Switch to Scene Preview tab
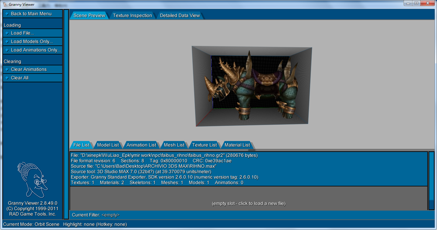This screenshot has width=437, height=230. [x=89, y=15]
